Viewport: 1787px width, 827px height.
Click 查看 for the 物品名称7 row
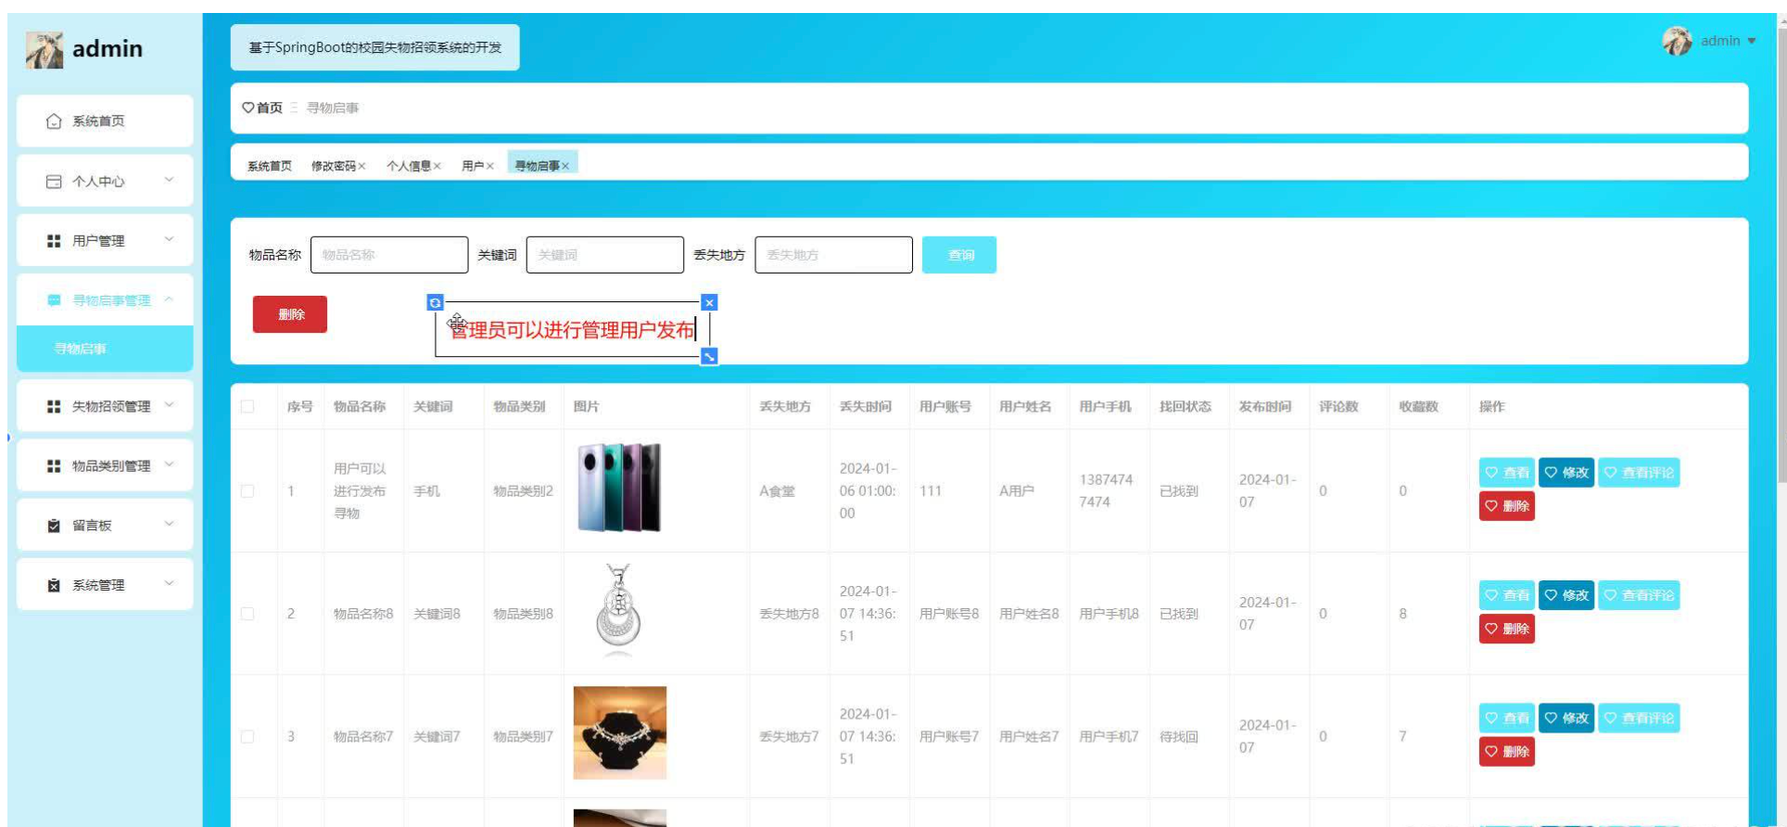tap(1507, 718)
